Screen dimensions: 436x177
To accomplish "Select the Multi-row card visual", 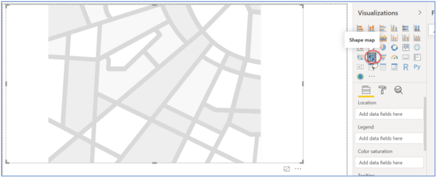I will tap(417, 57).
